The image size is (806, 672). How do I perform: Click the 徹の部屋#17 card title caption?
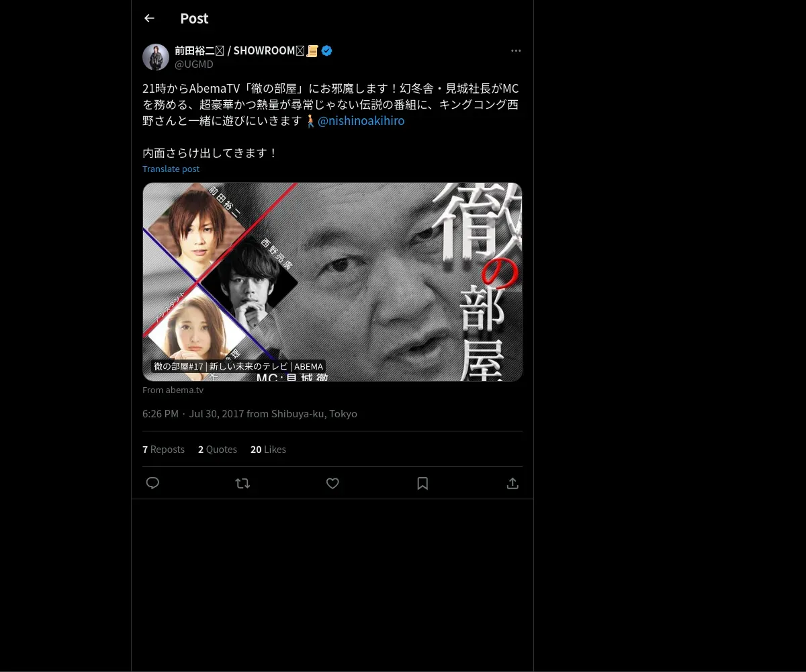(x=238, y=366)
